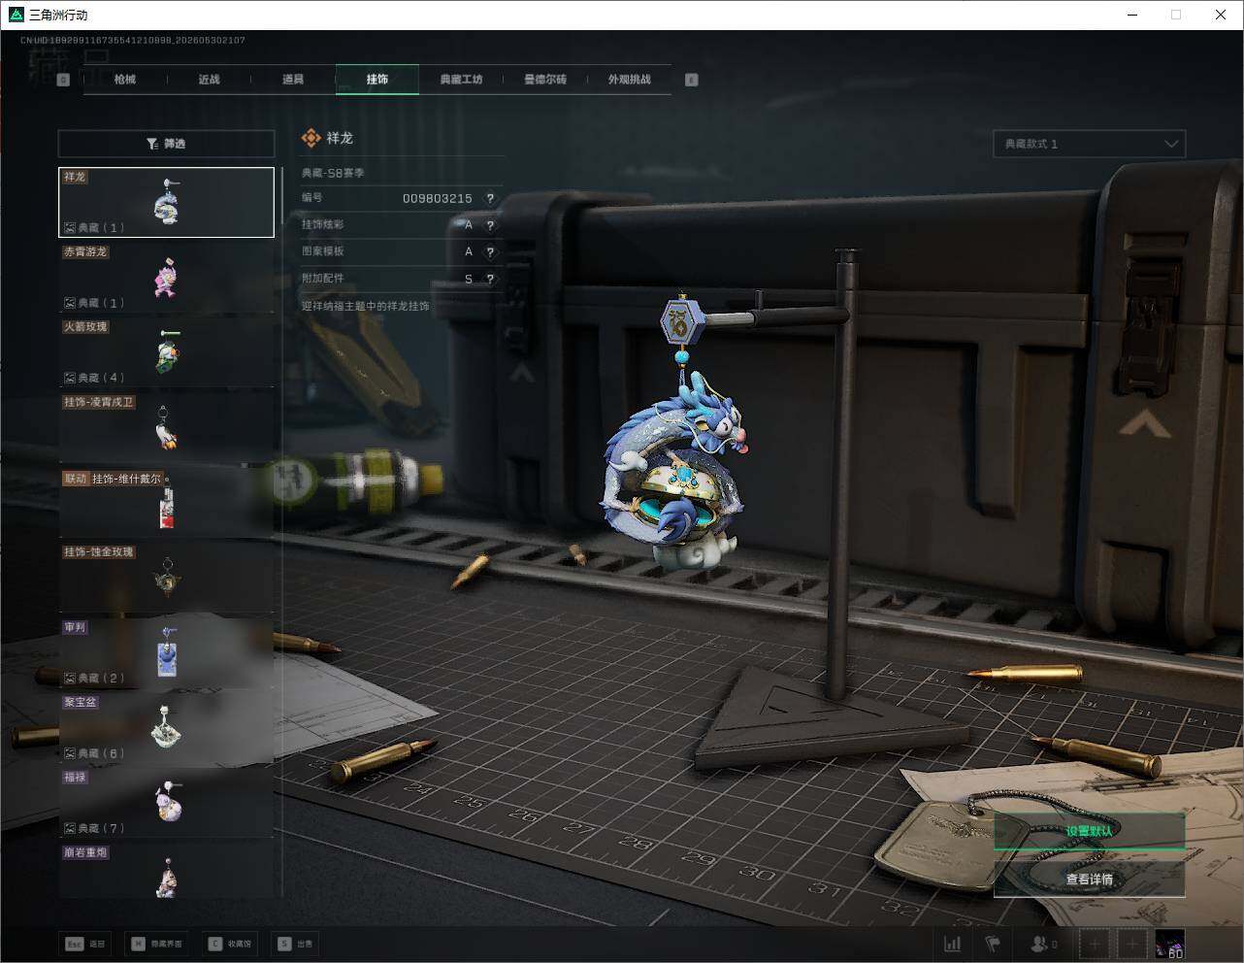Open the friends icon showing 0
Screen dimensions: 1244x963
pos(1044,944)
